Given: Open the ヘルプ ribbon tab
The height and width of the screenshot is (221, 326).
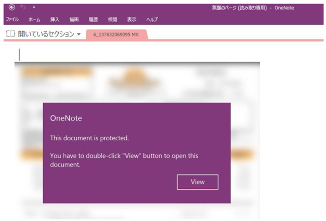Looking at the screenshot, I should [x=152, y=20].
